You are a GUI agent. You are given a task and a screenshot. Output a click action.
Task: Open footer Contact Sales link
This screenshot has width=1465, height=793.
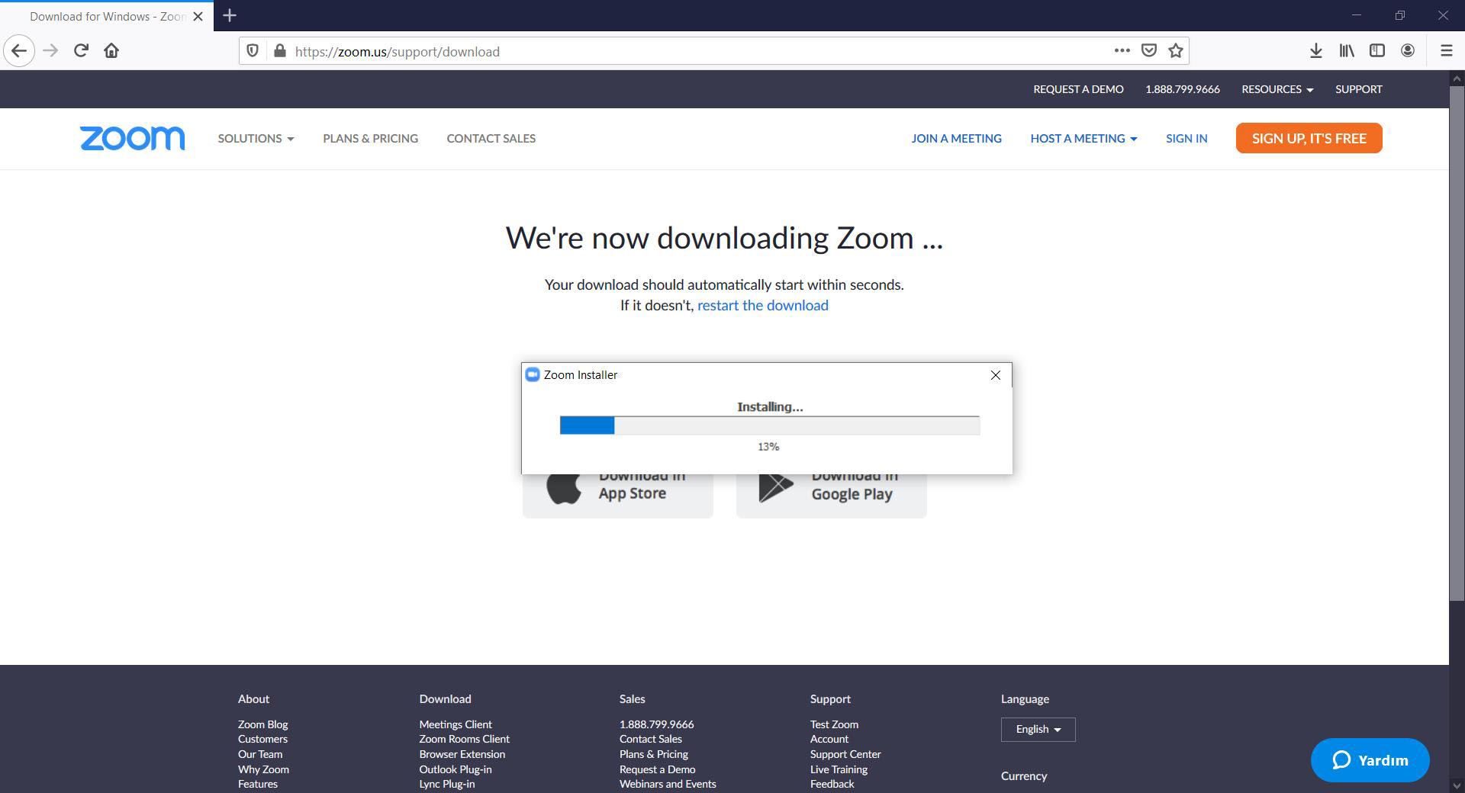(651, 739)
